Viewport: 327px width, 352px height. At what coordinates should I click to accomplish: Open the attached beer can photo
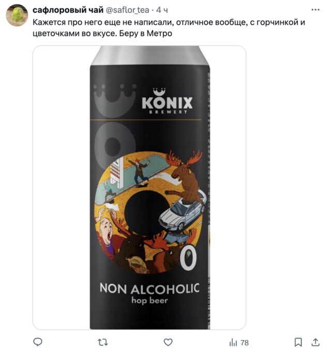(139, 187)
